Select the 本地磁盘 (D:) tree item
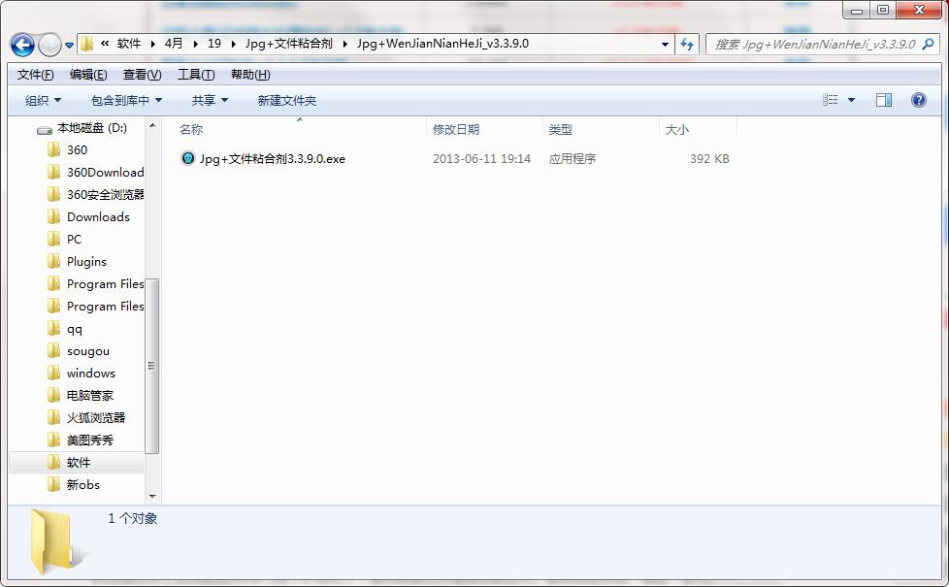This screenshot has height=587, width=949. click(92, 128)
